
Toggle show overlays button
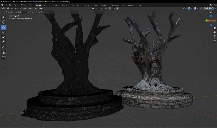tap(195, 8)
